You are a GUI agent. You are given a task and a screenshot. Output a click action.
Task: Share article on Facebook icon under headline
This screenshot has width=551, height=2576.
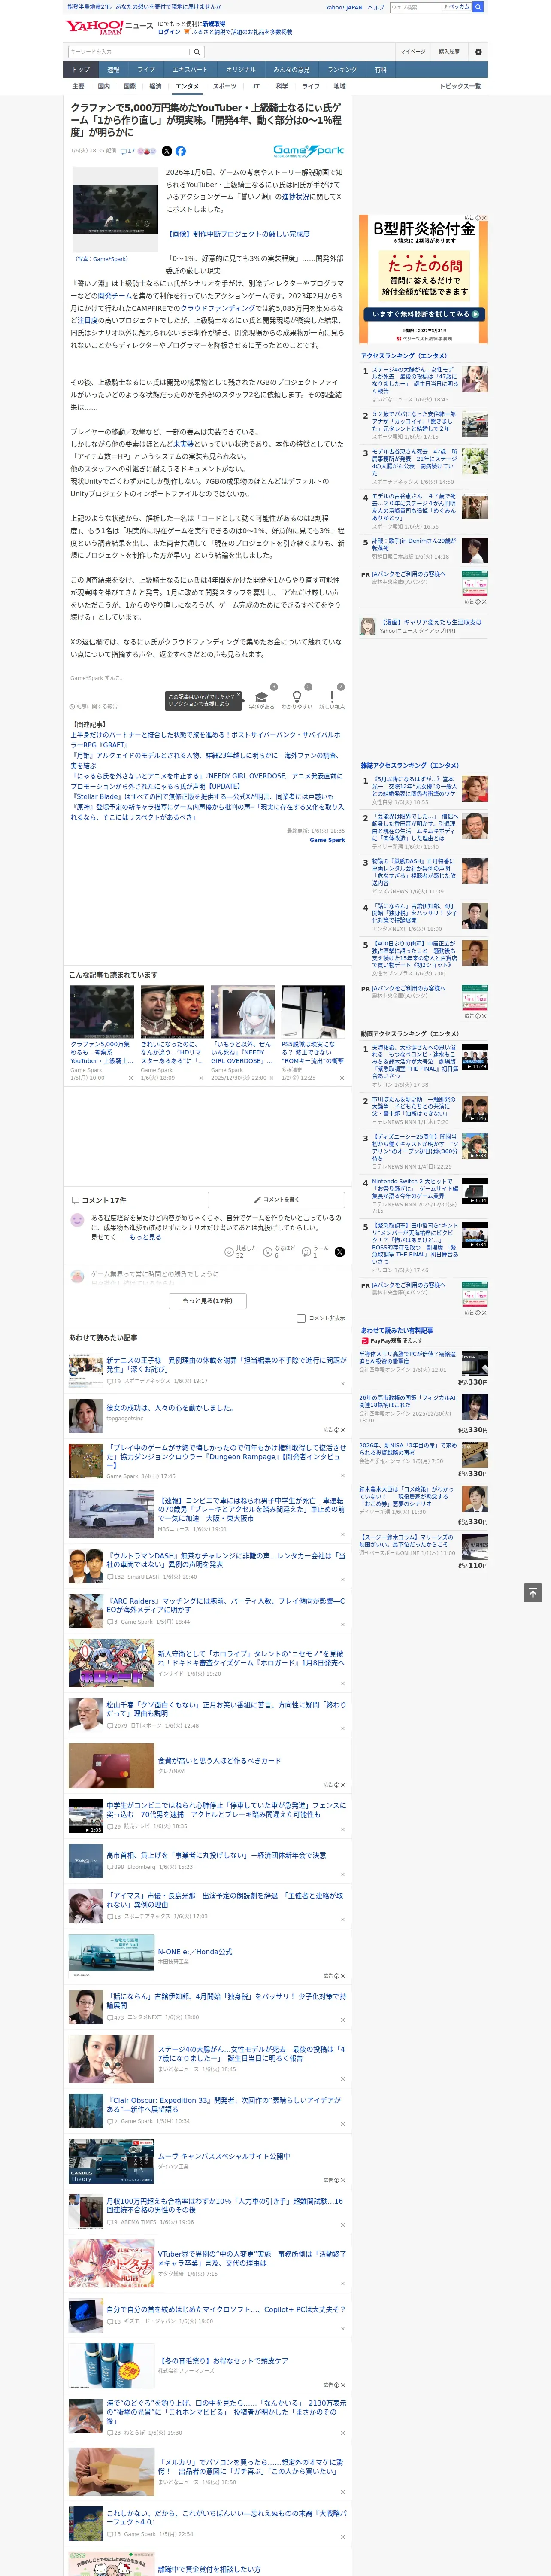click(181, 151)
